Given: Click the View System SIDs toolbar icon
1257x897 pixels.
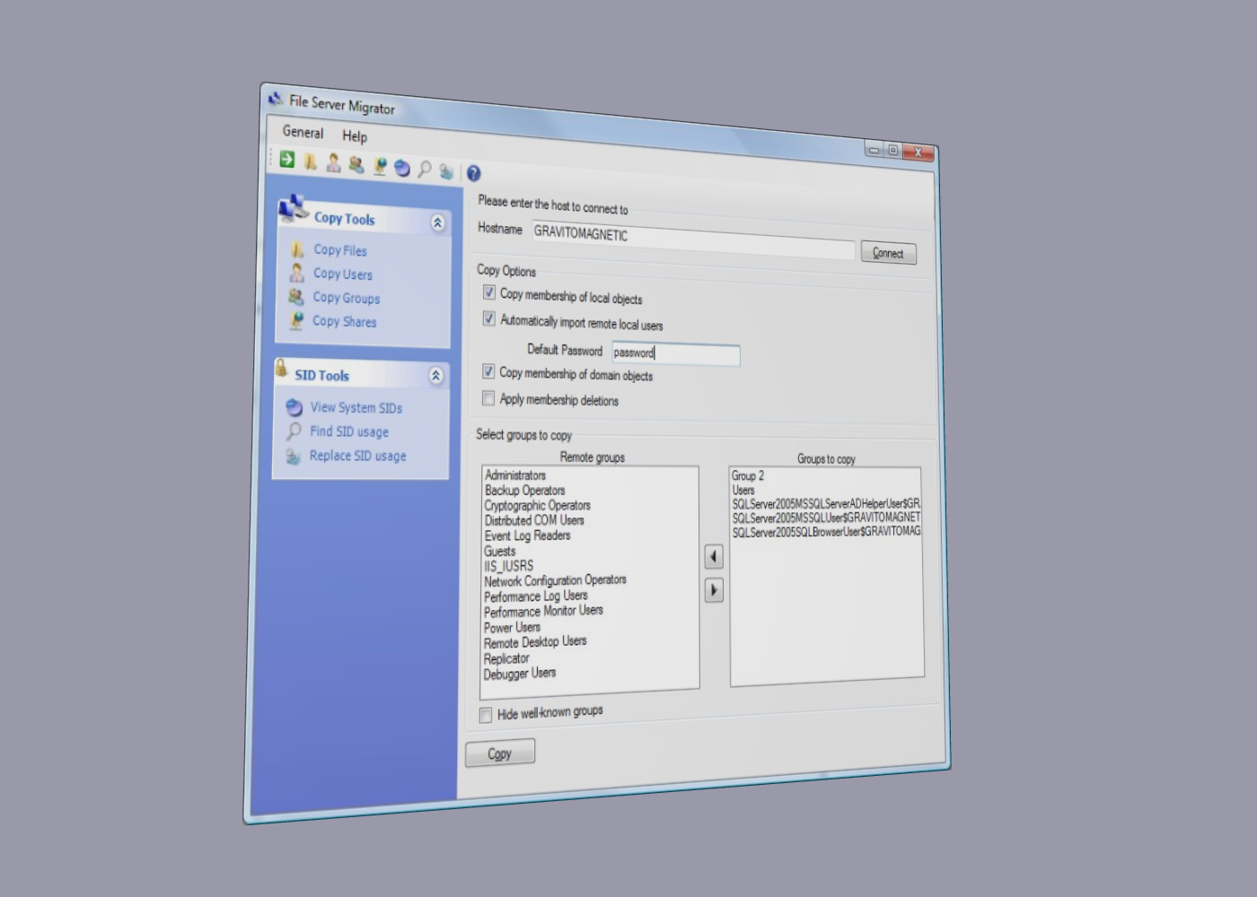Looking at the screenshot, I should click(x=402, y=168).
